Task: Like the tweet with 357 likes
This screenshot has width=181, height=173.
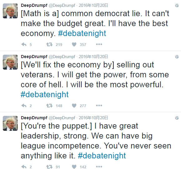Action: pos(74,44)
